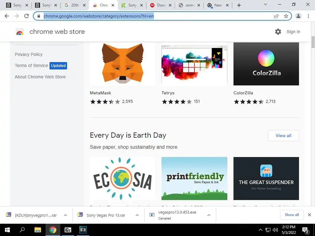The height and width of the screenshot is (236, 315).
Task: Open the tab search chevron
Action: point(265,4)
